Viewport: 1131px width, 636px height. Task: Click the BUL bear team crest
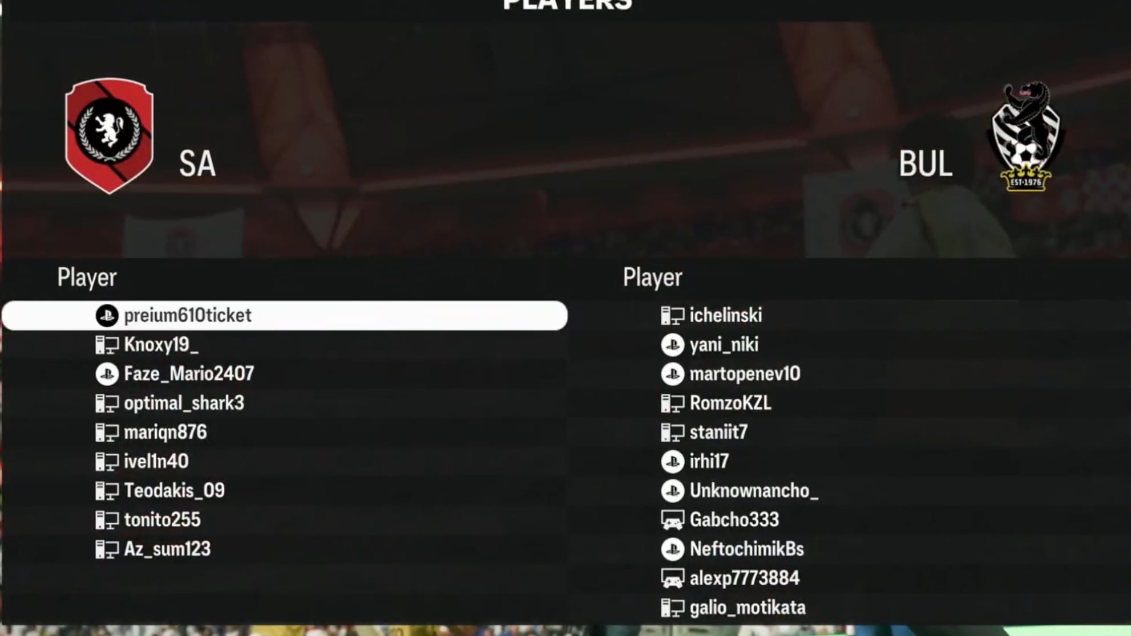tap(1025, 136)
